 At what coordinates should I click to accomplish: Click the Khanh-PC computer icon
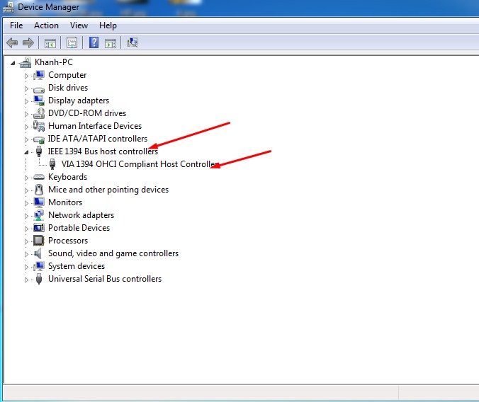point(26,62)
